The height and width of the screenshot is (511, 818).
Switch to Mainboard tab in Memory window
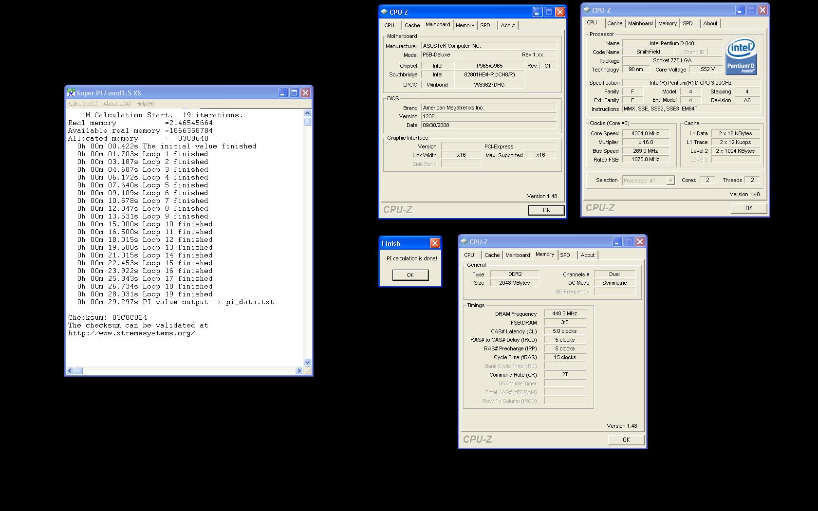pyautogui.click(x=518, y=255)
